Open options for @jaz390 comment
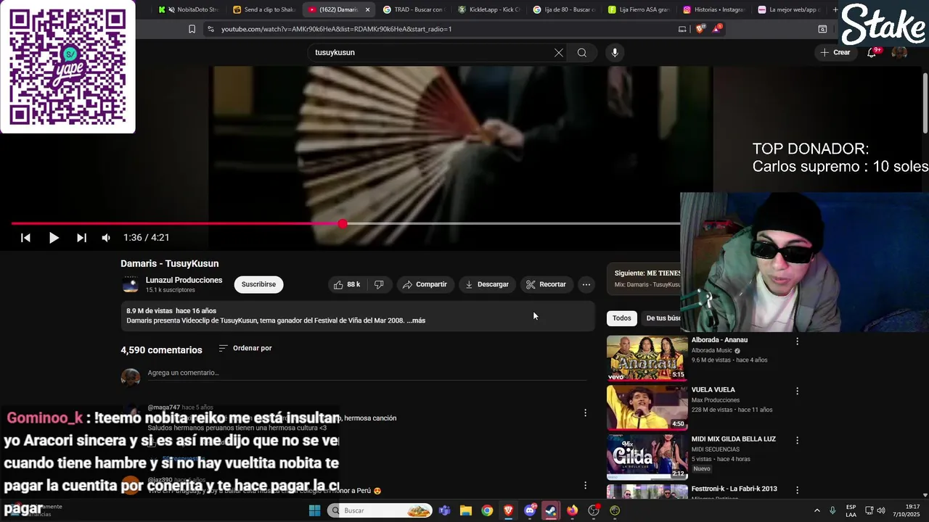The width and height of the screenshot is (929, 522). pyautogui.click(x=585, y=485)
